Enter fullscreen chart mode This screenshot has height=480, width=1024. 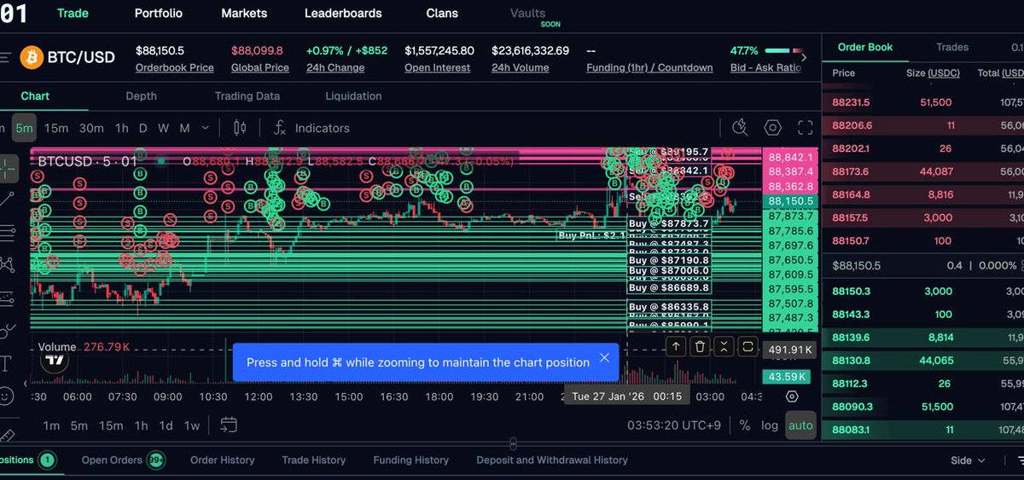[x=805, y=128]
